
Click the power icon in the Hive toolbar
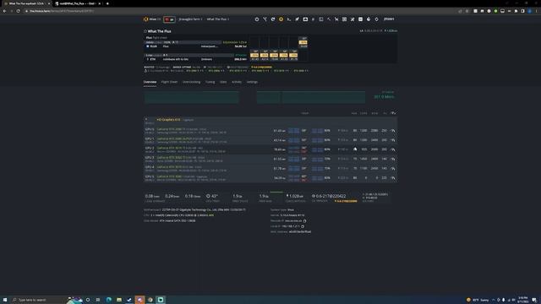(257, 19)
